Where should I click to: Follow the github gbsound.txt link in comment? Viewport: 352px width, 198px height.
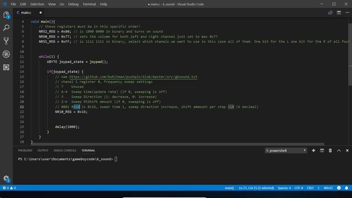133,77
